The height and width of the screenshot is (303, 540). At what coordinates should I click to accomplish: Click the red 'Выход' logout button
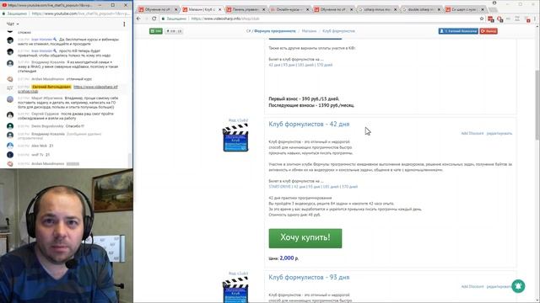pyautogui.click(x=489, y=31)
